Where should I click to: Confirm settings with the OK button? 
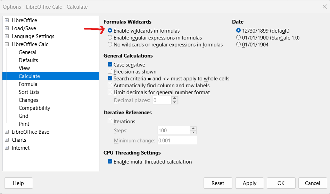tap(281, 183)
